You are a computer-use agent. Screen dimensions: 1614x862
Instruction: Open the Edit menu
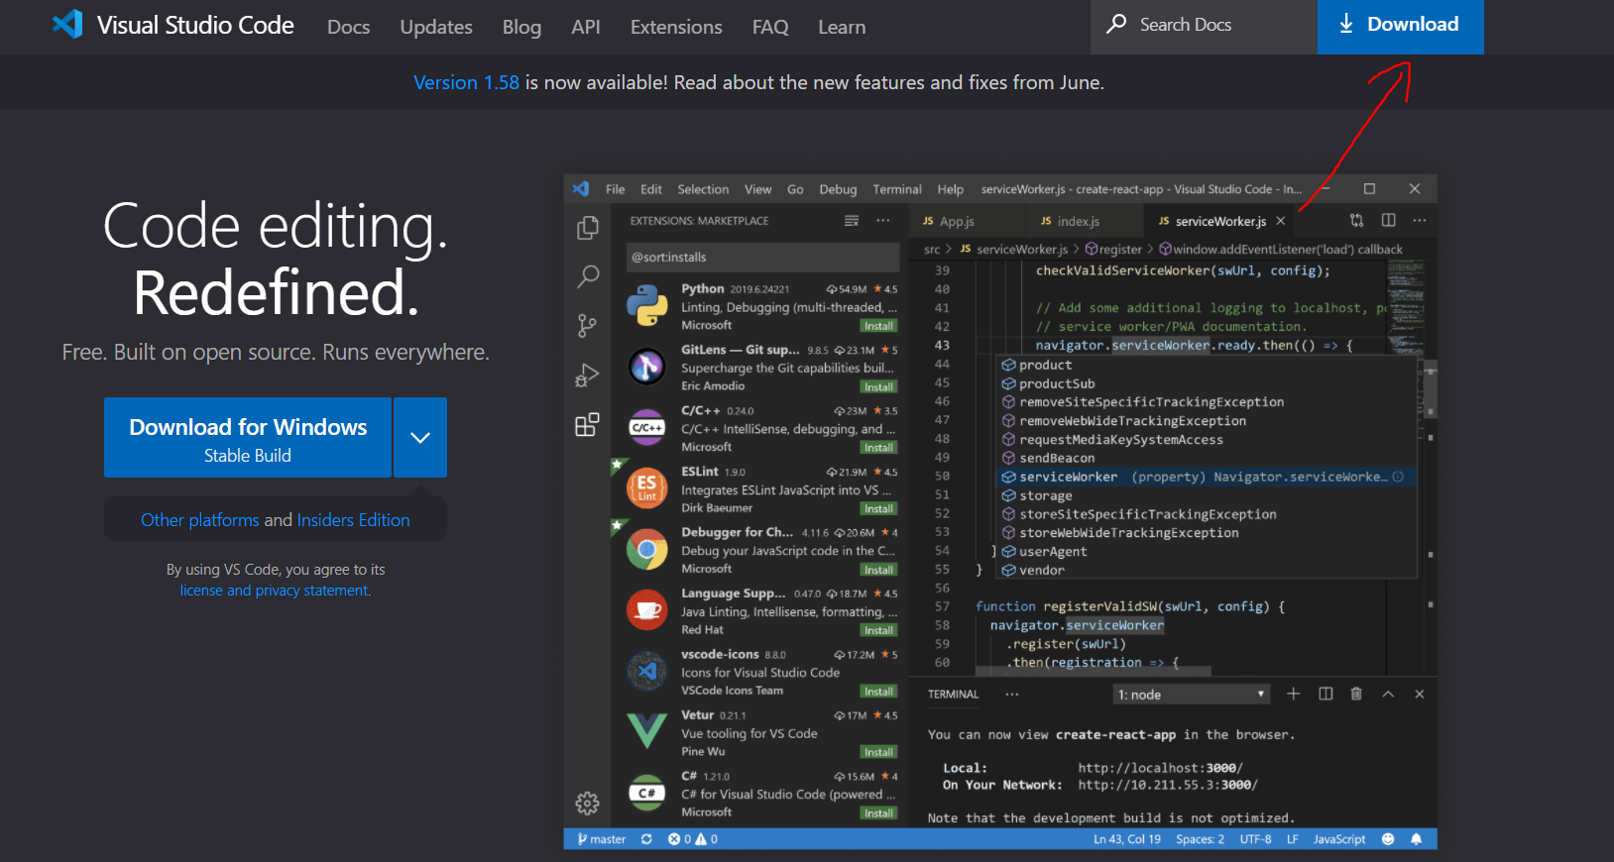pyautogui.click(x=651, y=189)
